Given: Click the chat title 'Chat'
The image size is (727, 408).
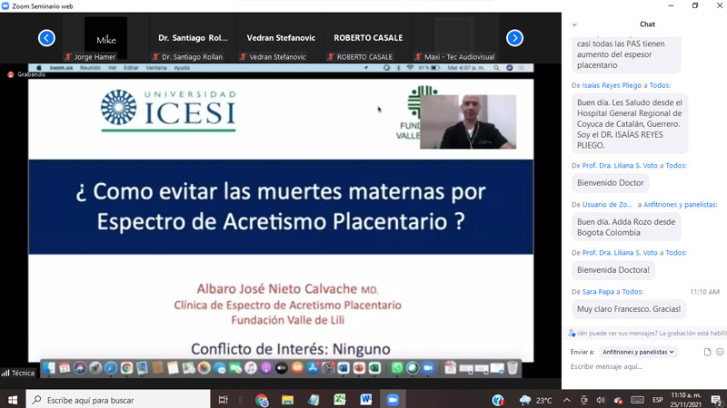Looking at the screenshot, I should (647, 24).
